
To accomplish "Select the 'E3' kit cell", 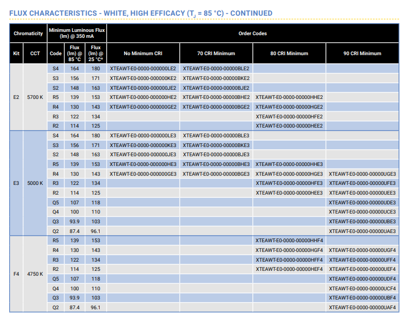I will (16, 183).
